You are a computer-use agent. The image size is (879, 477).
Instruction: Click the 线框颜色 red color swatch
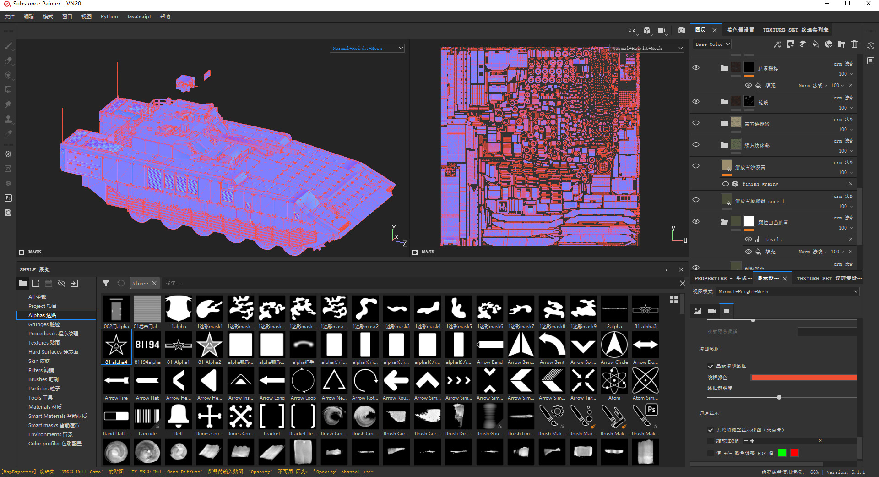tap(804, 378)
